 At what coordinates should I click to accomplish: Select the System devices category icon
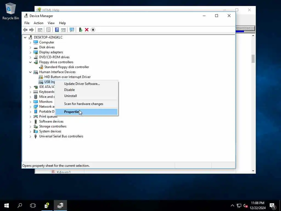point(36,131)
